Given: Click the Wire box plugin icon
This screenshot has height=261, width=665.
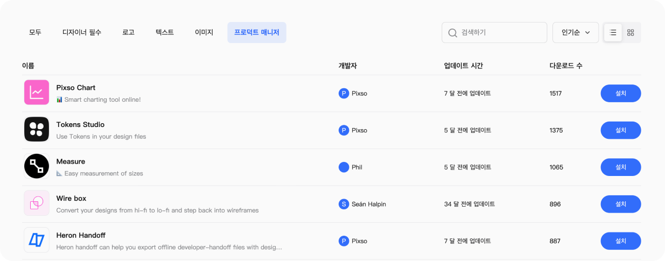Looking at the screenshot, I should tap(37, 203).
